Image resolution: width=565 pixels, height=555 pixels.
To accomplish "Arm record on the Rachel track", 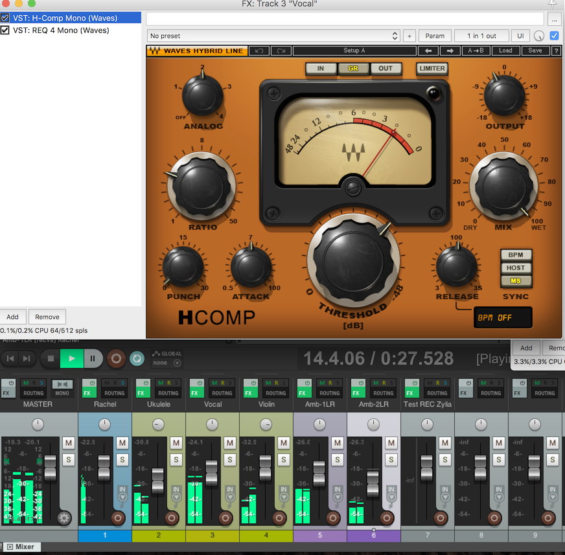I will click(x=118, y=518).
